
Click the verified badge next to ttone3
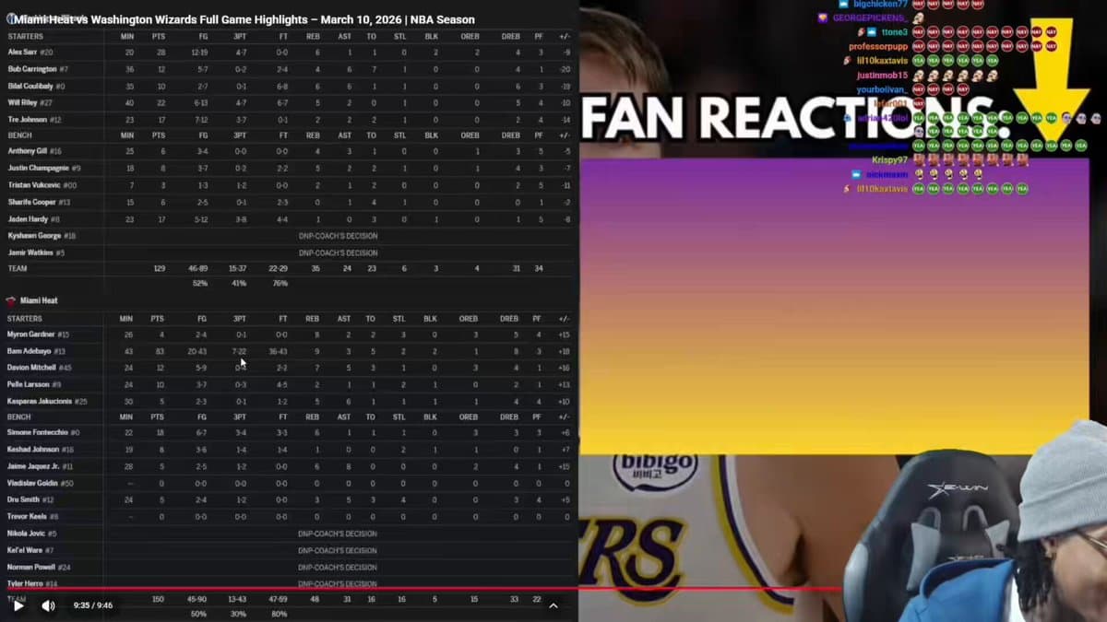871,31
